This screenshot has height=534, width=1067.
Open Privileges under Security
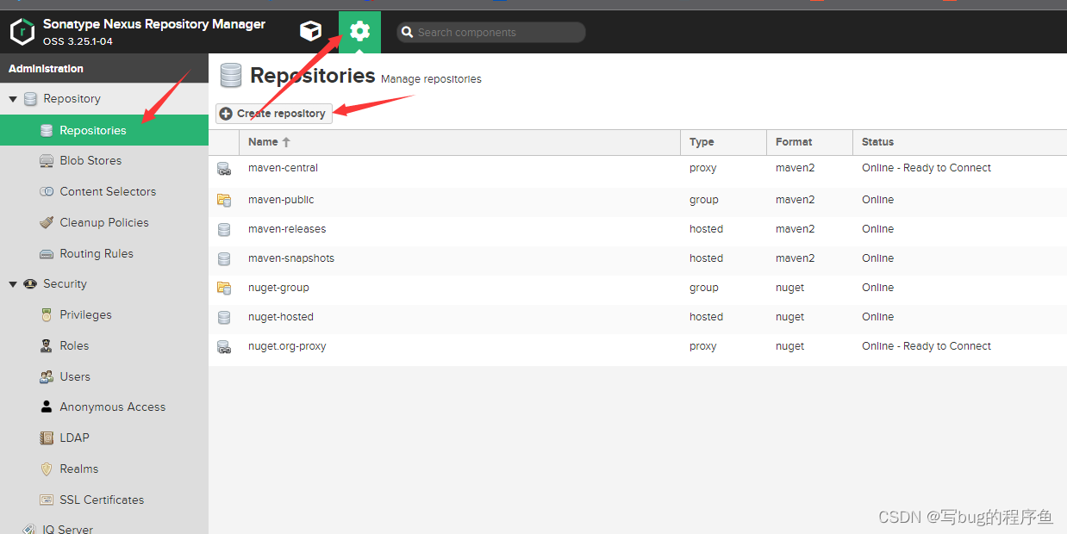104,314
